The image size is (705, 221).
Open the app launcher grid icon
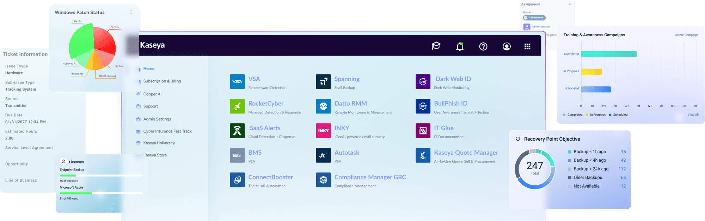pos(527,47)
